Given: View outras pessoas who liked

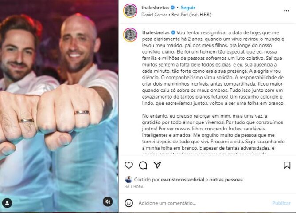Looking at the screenshot, I should pos(226,180).
